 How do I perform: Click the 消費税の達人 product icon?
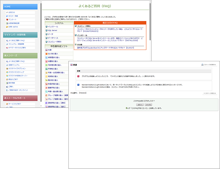[x=46, y=61]
